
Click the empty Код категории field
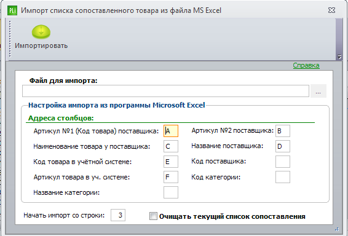click(x=283, y=177)
